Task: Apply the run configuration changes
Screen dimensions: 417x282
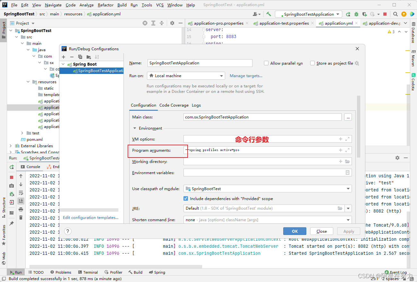Action: click(348, 231)
